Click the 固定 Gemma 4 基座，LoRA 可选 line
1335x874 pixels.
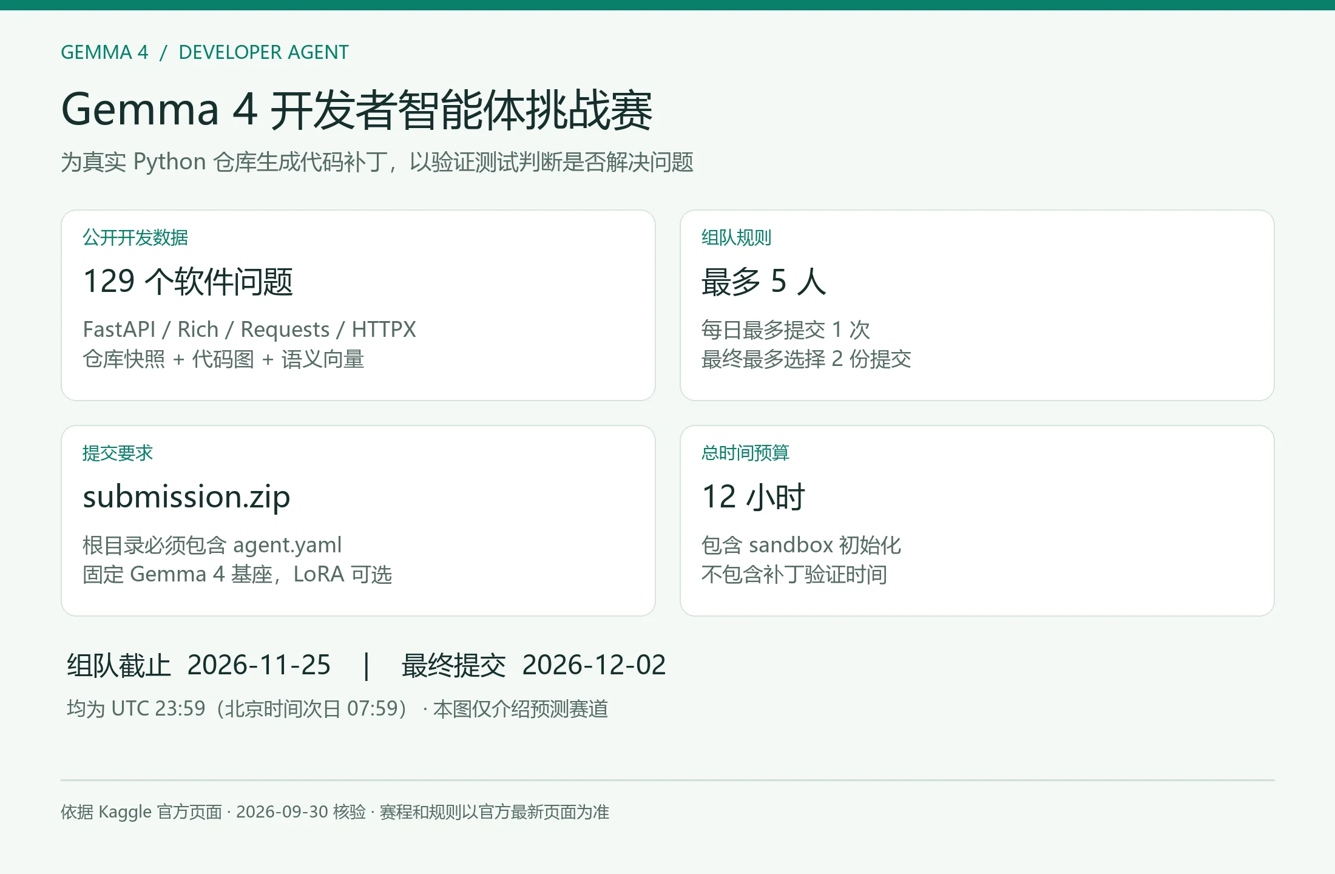(x=237, y=574)
